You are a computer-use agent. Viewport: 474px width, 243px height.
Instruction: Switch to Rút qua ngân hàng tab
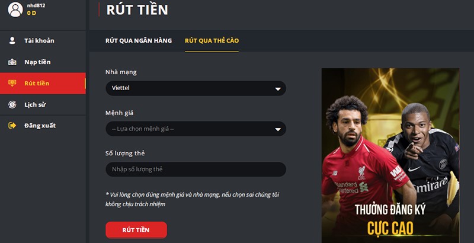(x=139, y=40)
